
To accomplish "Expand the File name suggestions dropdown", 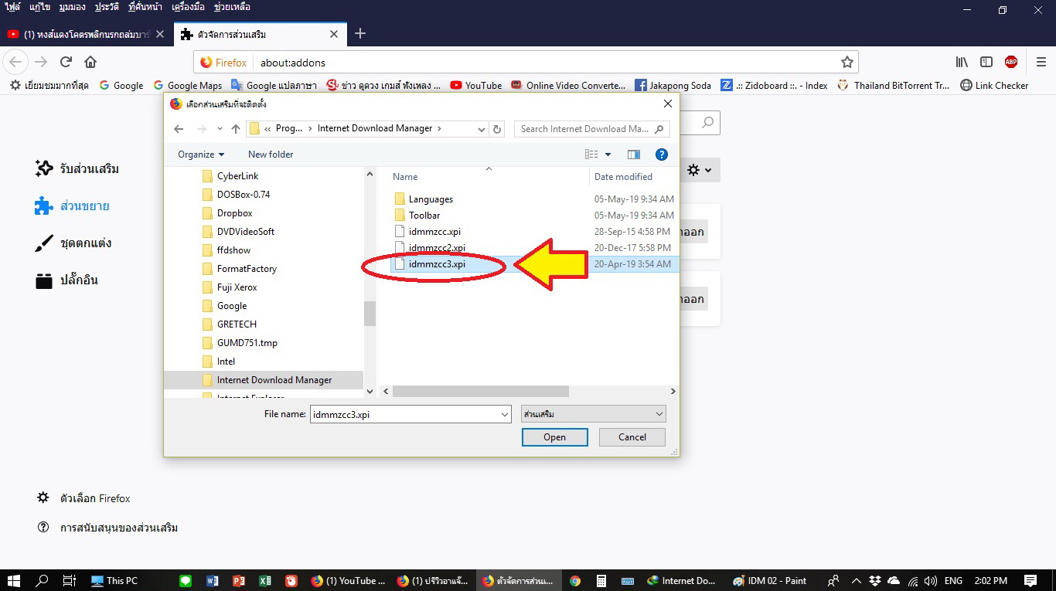I will pos(505,415).
